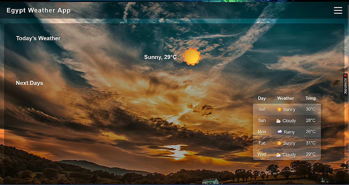Click the Weather column header
This screenshot has width=349, height=185.
click(x=285, y=98)
